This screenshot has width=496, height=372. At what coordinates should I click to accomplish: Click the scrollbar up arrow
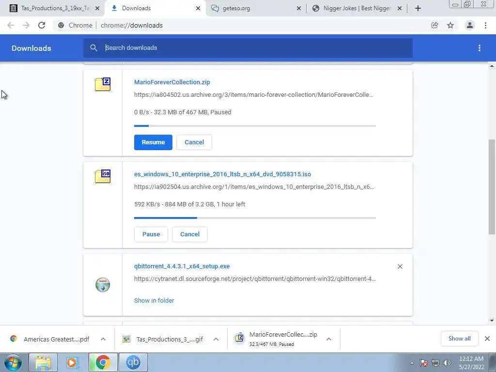click(x=492, y=66)
